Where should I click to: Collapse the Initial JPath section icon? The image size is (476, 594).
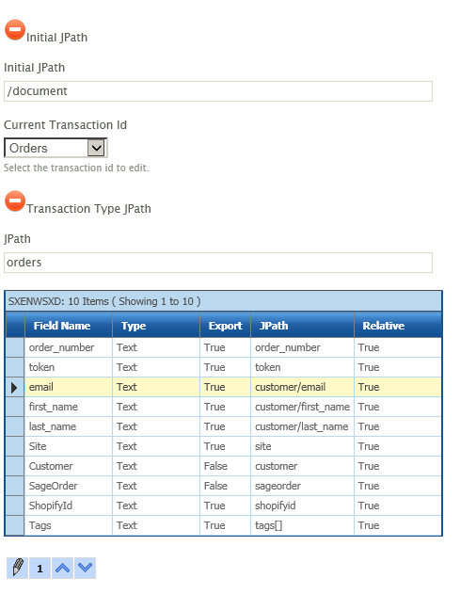15,29
